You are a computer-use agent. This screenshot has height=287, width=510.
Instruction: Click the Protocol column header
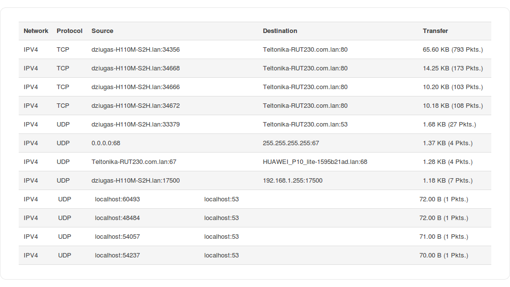pos(69,31)
